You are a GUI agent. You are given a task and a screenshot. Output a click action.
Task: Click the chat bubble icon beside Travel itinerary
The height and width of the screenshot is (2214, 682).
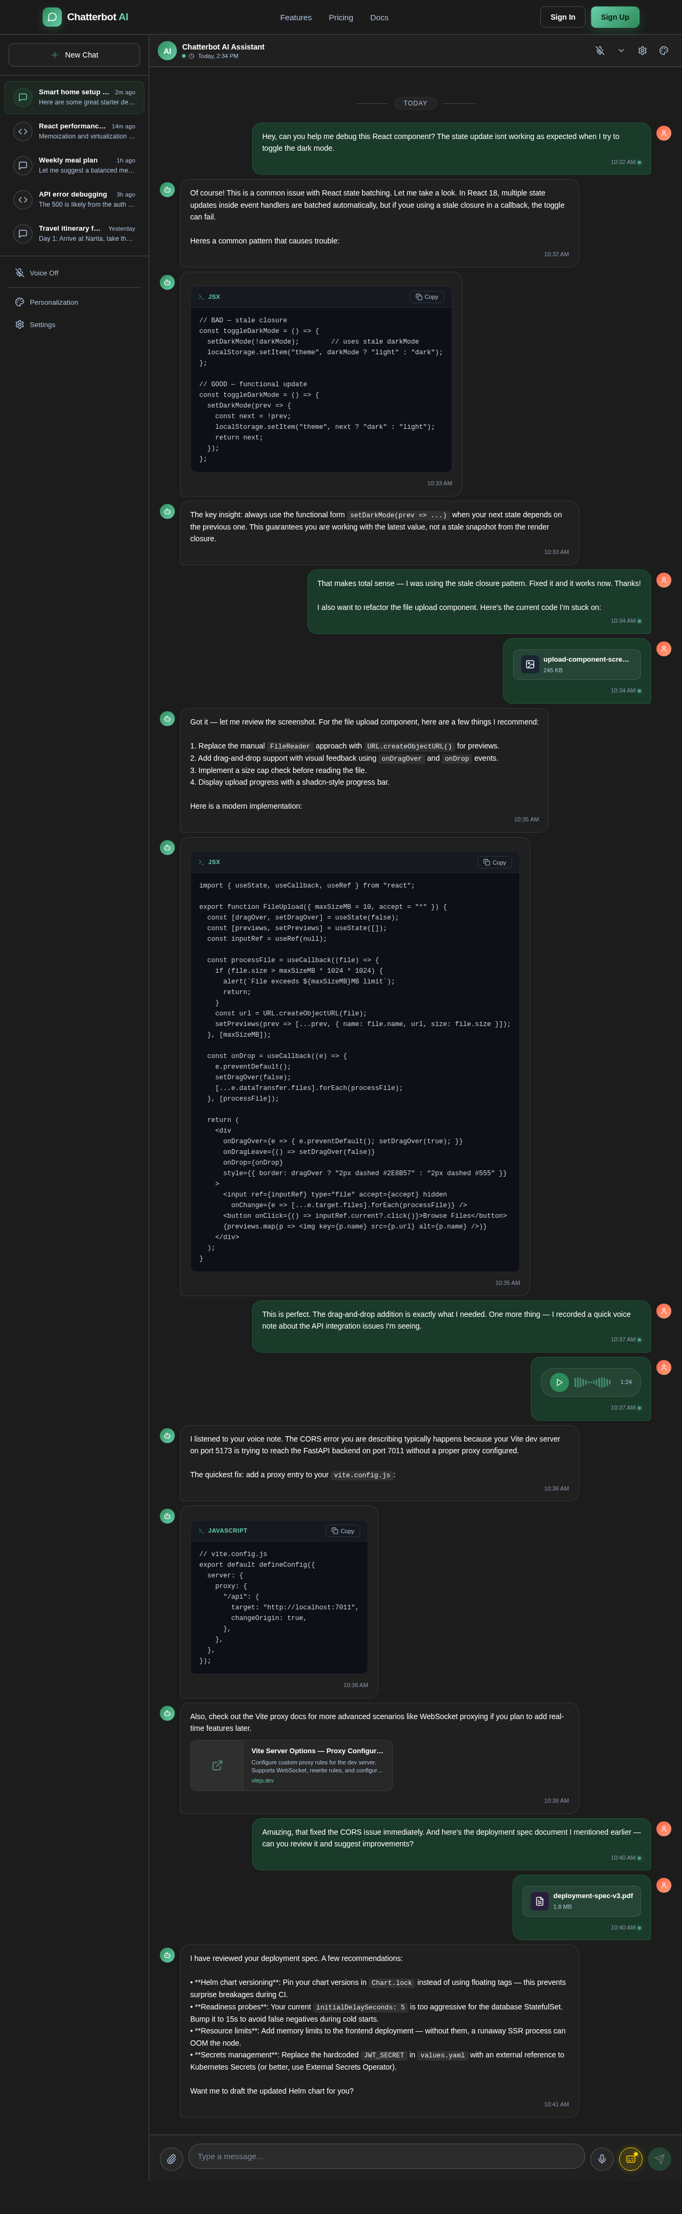(23, 234)
